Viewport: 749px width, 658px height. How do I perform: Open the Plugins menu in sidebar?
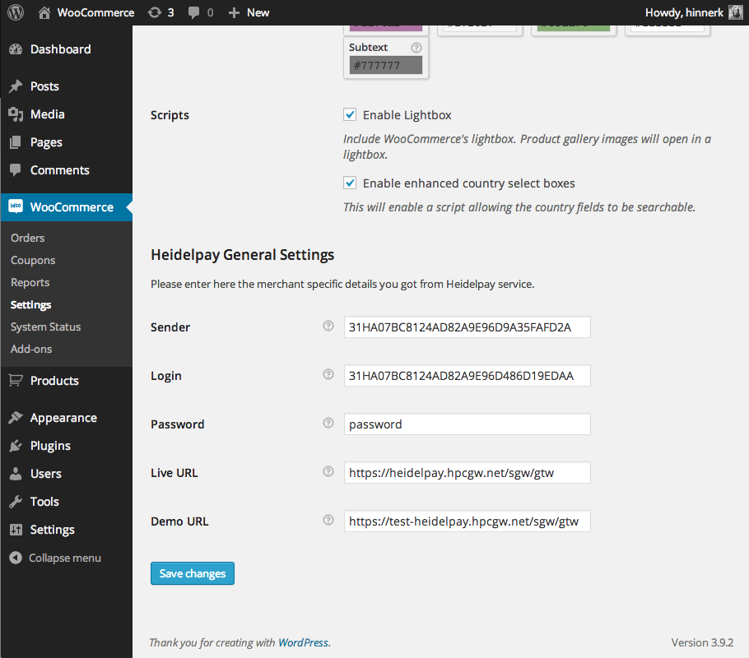50,446
